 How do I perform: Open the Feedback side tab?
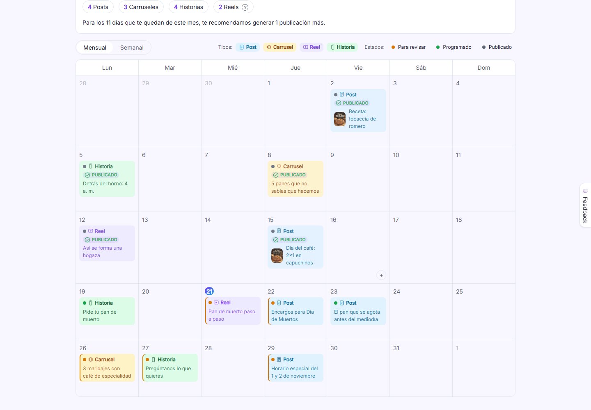(x=585, y=205)
